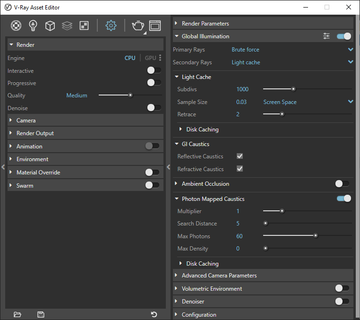Close the V-Ray Asset Editor window
The image size is (360, 320).
coord(349,8)
